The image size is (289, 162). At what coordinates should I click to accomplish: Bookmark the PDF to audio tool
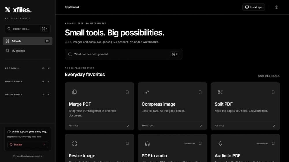(200, 144)
